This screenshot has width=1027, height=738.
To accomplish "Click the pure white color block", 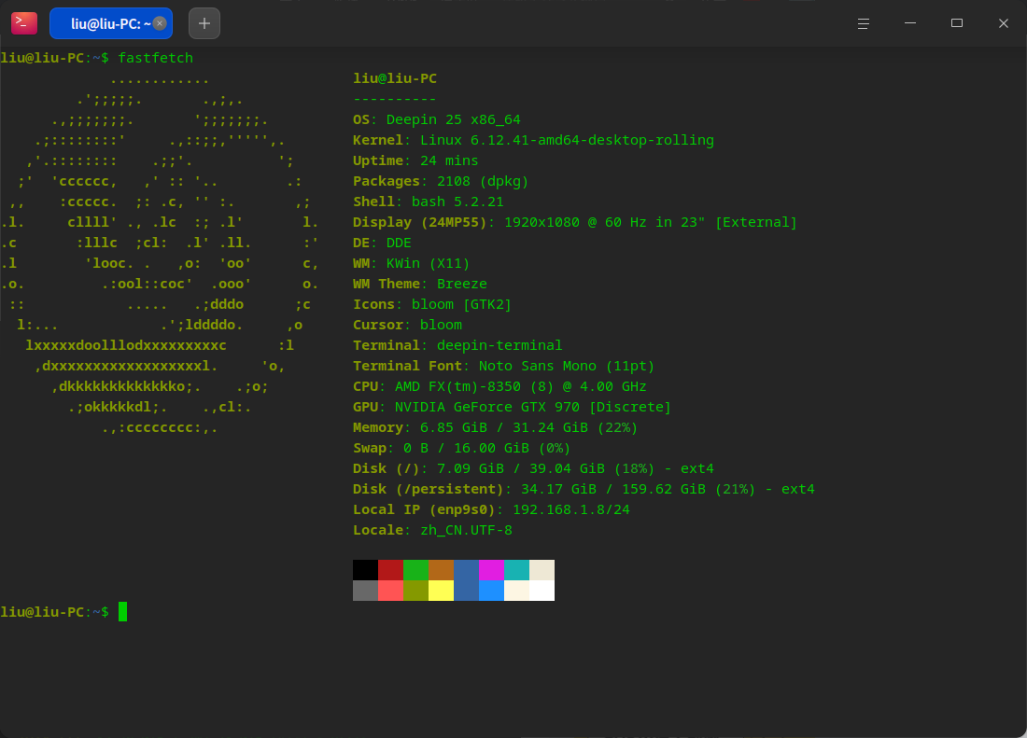I will coord(542,591).
